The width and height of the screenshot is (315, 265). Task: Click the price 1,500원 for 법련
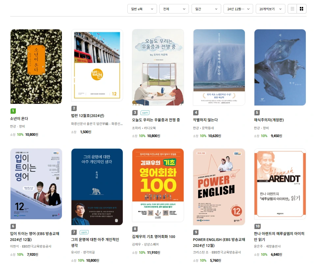point(86,132)
